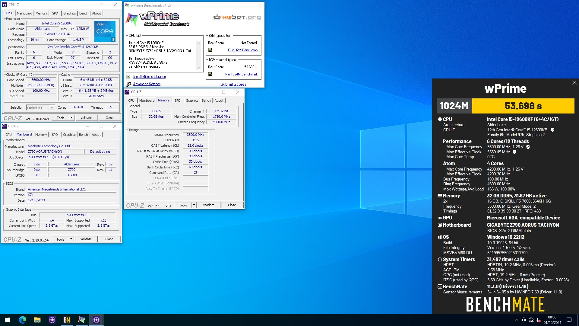579x326 pixels.
Task: Open the Tools dropdown arrow in the CPU tab window
Action: click(71, 118)
